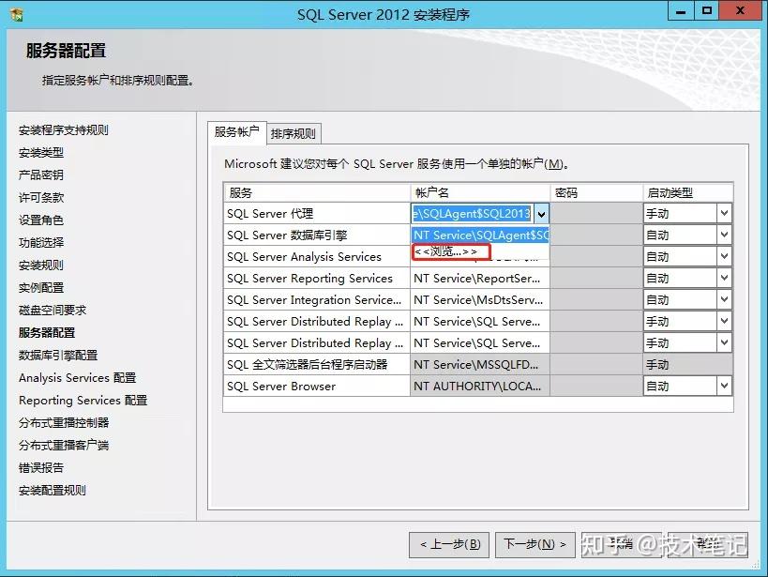Select 磁盘空间要求 in the sidebar
768x577 pixels.
[51, 310]
